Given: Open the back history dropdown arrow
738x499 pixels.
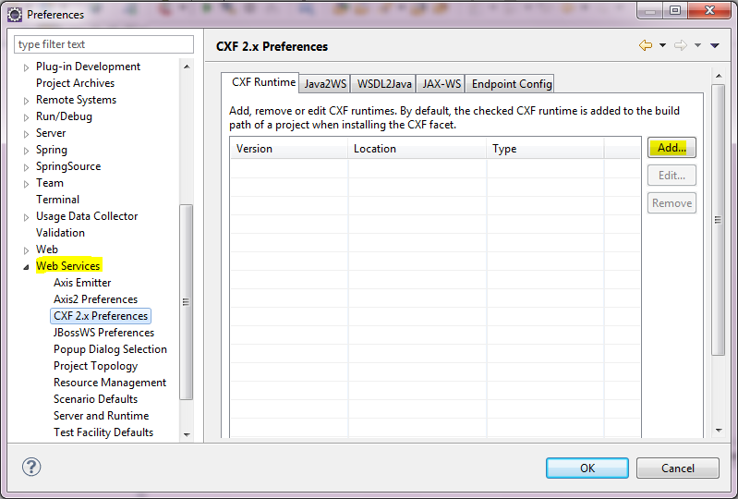Looking at the screenshot, I should pos(662,45).
